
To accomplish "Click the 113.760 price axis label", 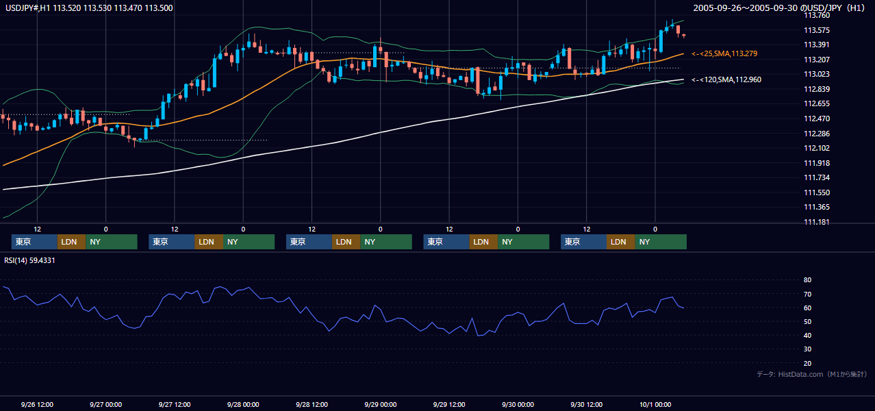I will click(x=816, y=15).
